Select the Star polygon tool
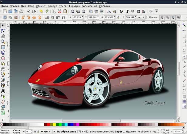Viewport: 187px width, 134px height. tap(3, 64)
